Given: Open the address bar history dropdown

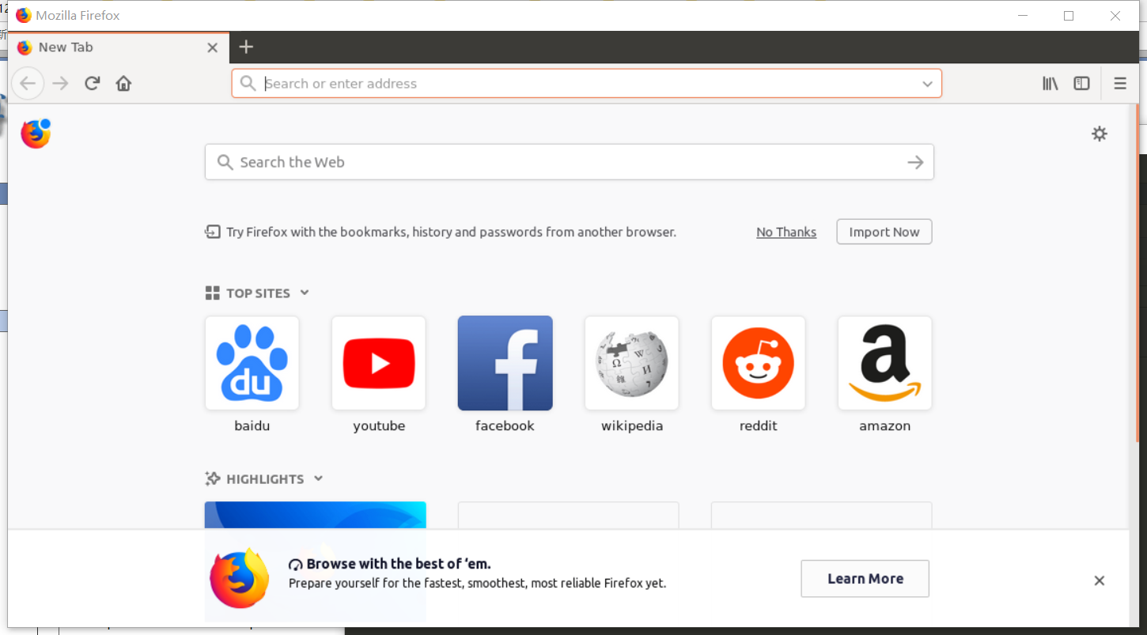Looking at the screenshot, I should 927,84.
